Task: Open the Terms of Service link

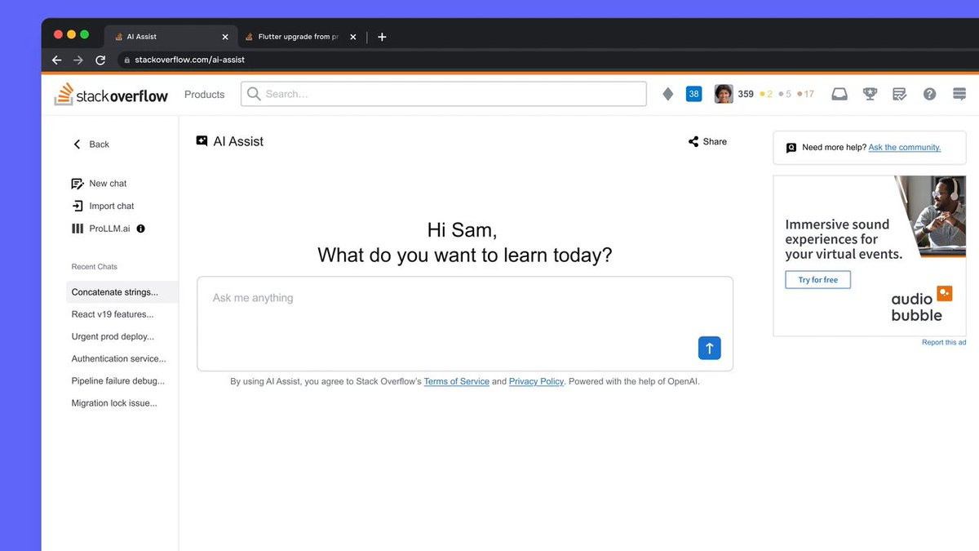Action: click(456, 381)
